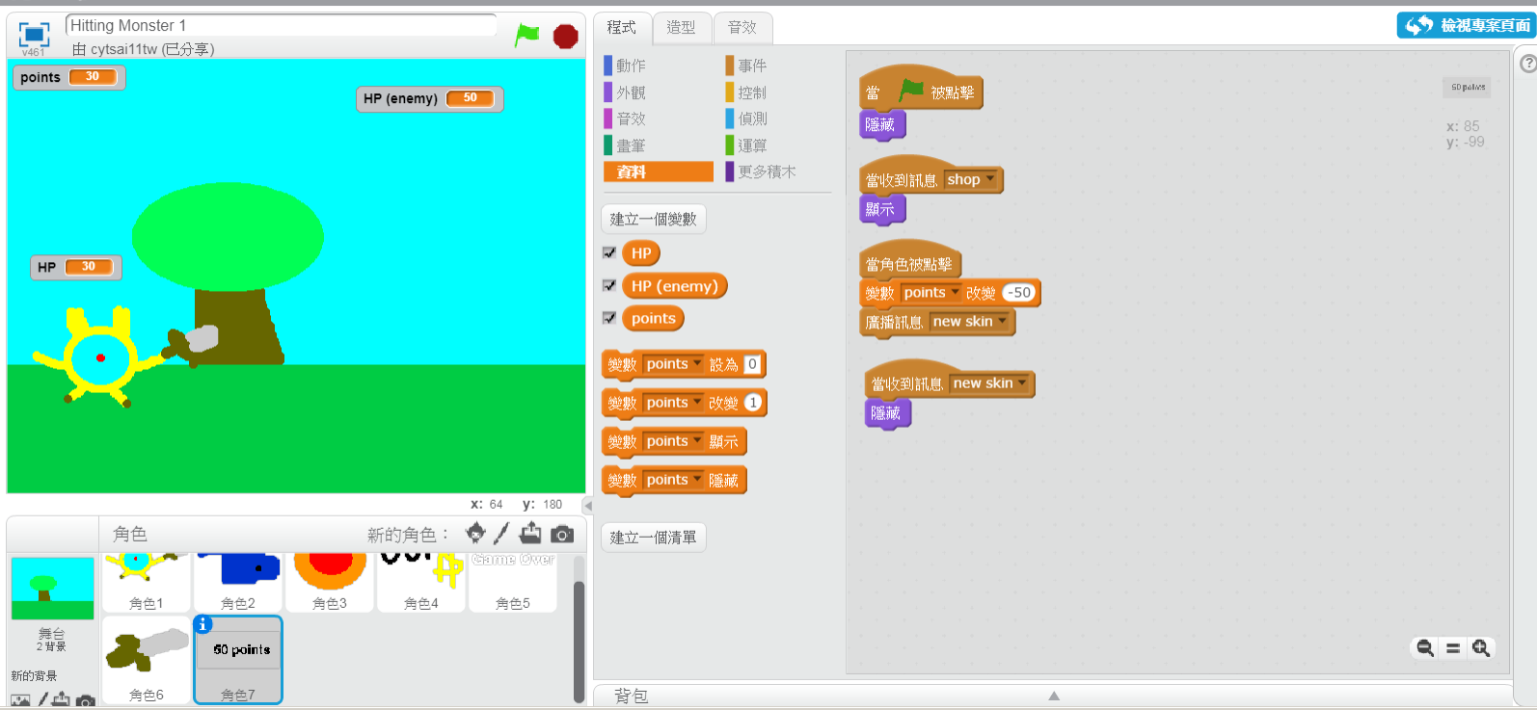Click 建立一個清單 make a list button
This screenshot has height=710, width=1537.
coord(654,537)
